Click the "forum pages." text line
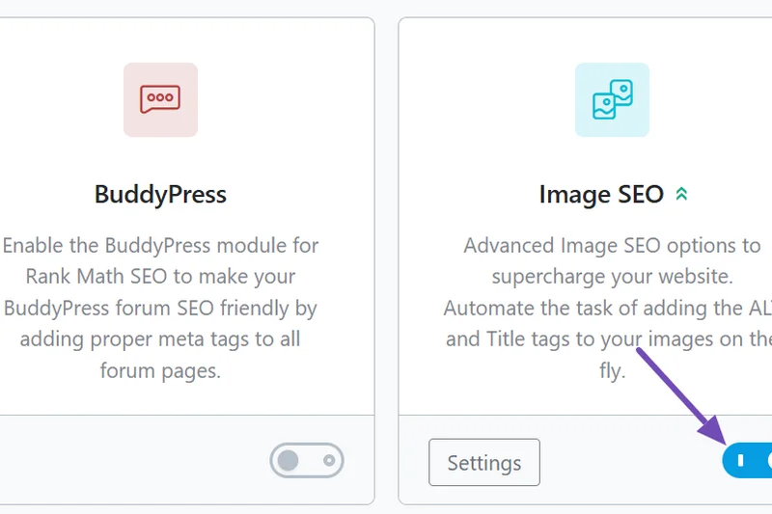This screenshot has height=514, width=772. [160, 370]
